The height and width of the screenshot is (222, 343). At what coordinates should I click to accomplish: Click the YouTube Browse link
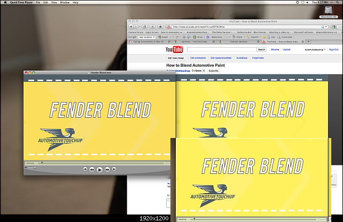(275, 49)
